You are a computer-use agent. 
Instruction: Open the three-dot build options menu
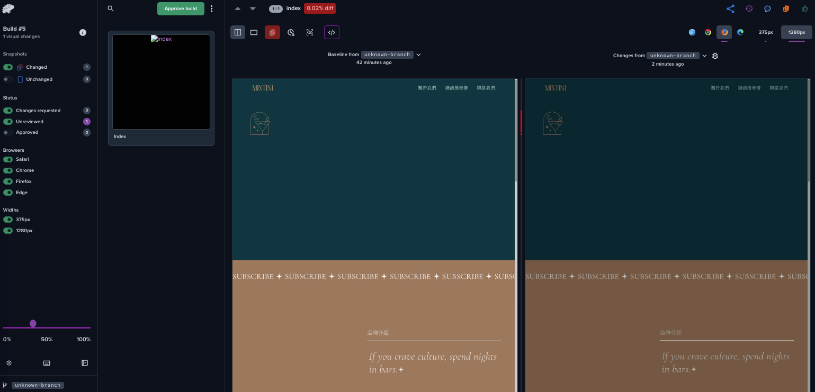coord(212,8)
